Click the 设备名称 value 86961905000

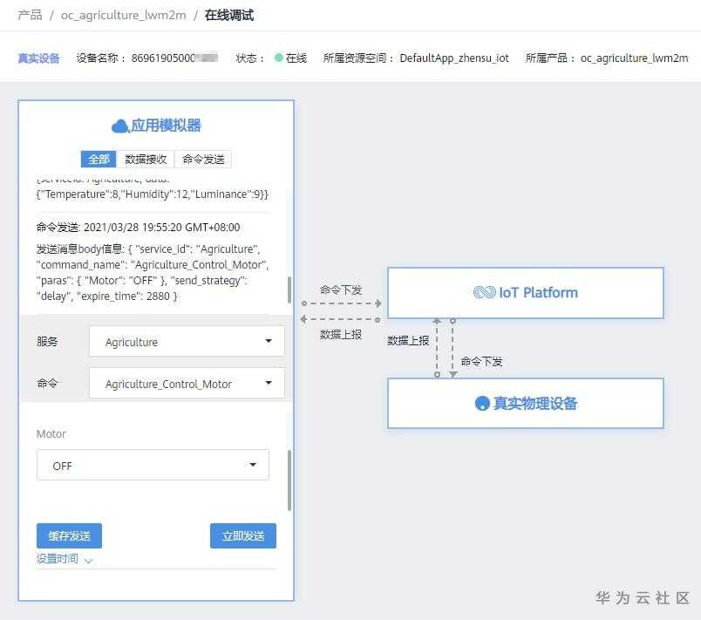click(174, 58)
